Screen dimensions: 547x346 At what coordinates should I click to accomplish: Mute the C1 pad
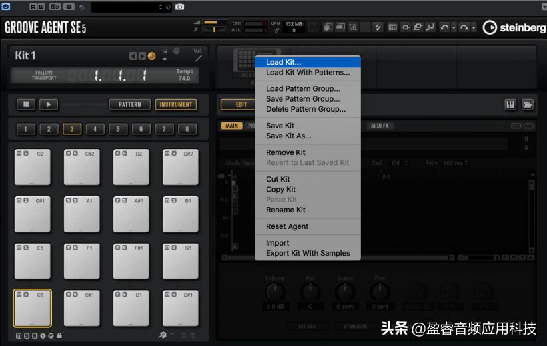(19, 295)
